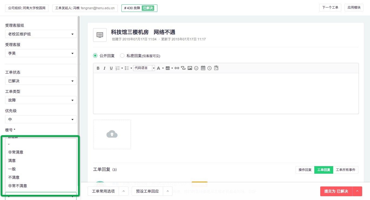Choose text background highlight color

pos(167,68)
